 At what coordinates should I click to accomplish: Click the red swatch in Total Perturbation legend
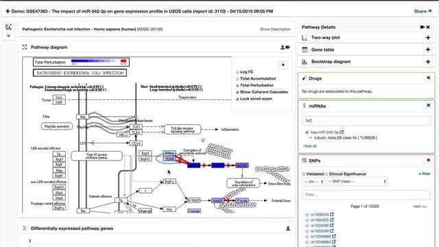click(x=123, y=61)
